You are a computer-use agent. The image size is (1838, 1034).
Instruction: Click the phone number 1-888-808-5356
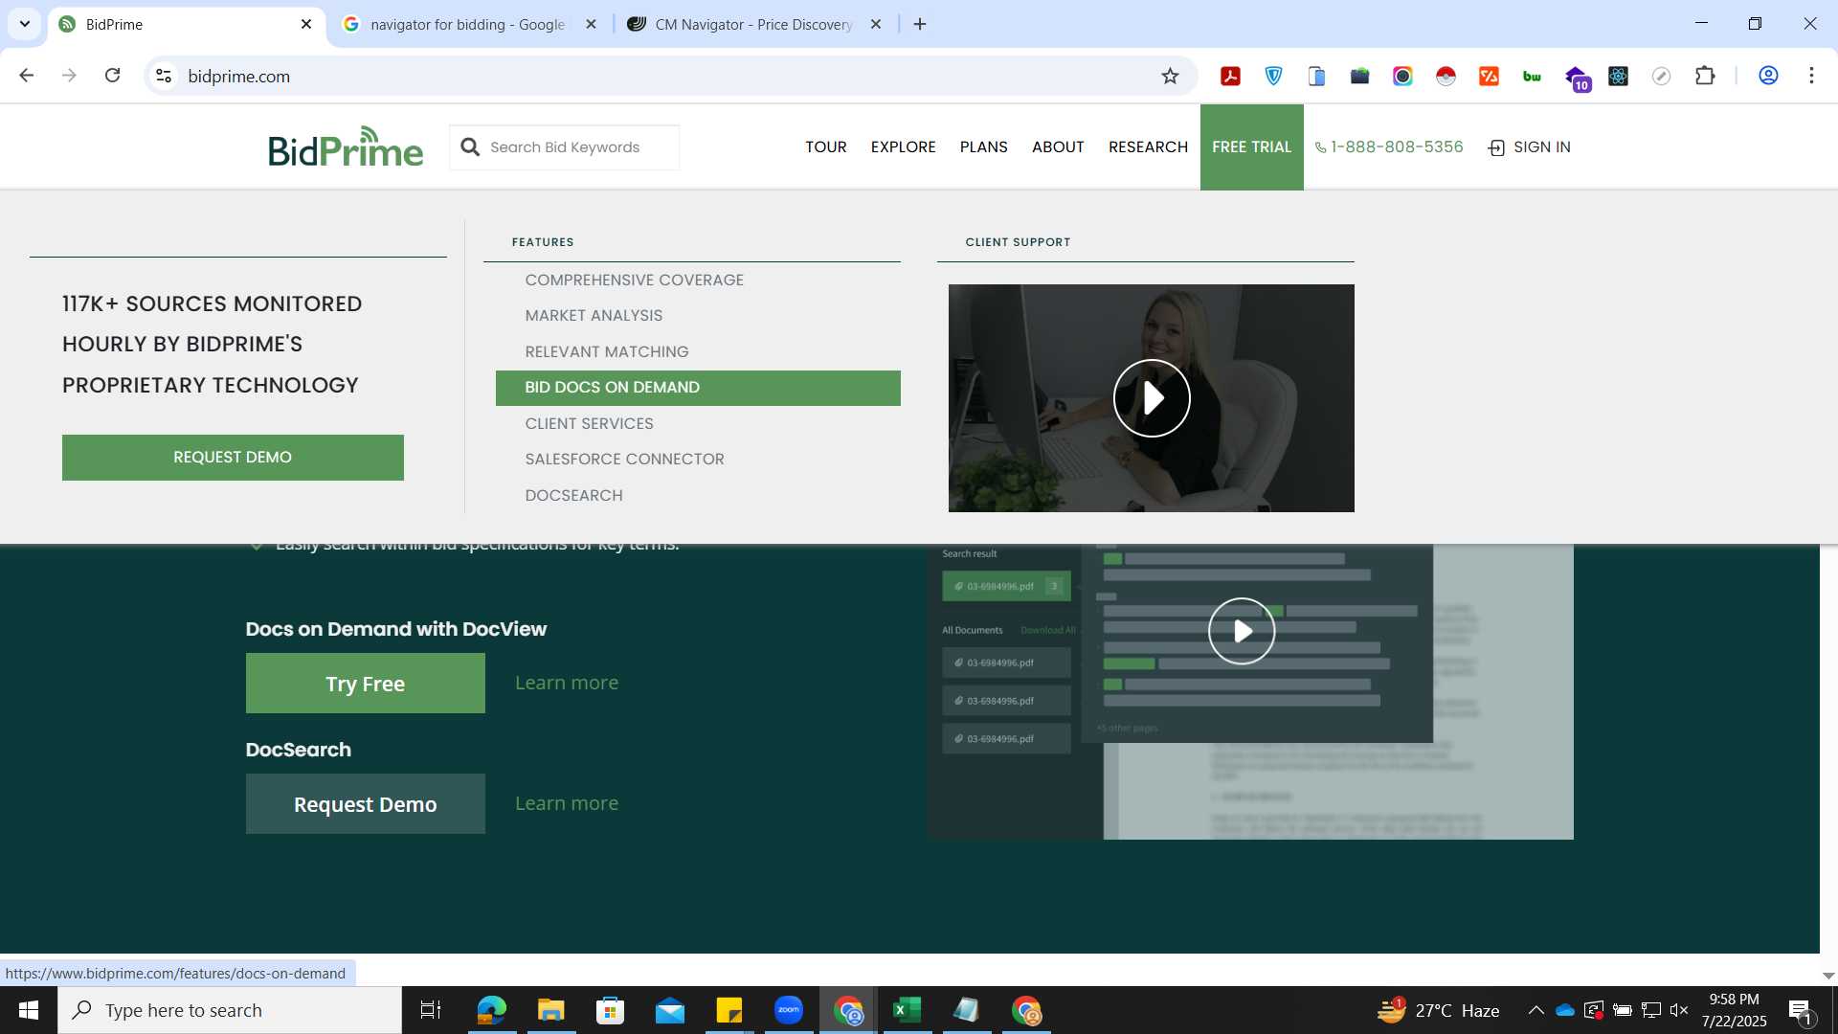click(1389, 146)
